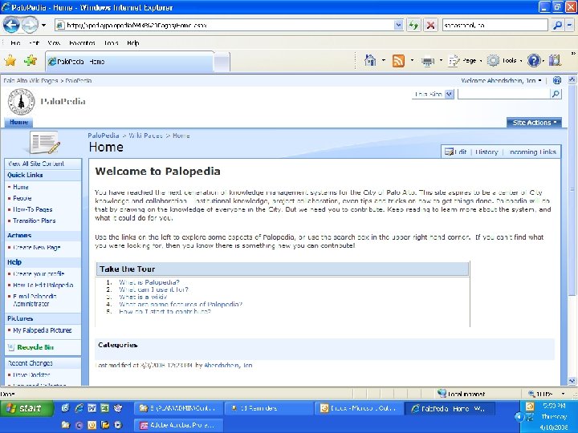This screenshot has height=433, width=578.
Task: Open the page History link
Action: point(486,152)
